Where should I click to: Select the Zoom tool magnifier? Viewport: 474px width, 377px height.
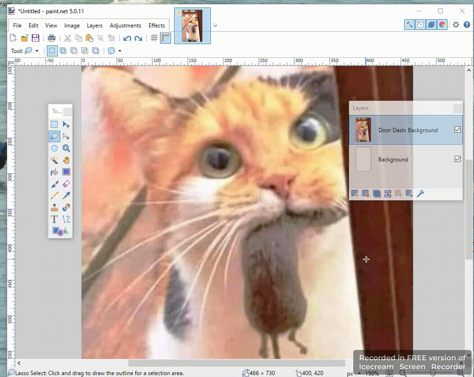pyautogui.click(x=66, y=148)
